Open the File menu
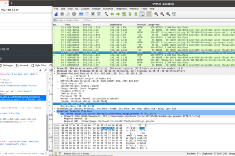Screen dimensions: 235x156 pos(56,9)
